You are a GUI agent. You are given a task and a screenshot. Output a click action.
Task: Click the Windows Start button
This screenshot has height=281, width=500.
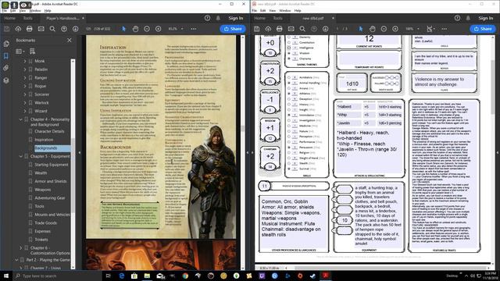6,276
